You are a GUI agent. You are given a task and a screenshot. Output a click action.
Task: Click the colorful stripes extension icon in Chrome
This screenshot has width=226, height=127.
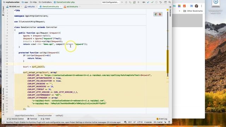[x=179, y=6]
